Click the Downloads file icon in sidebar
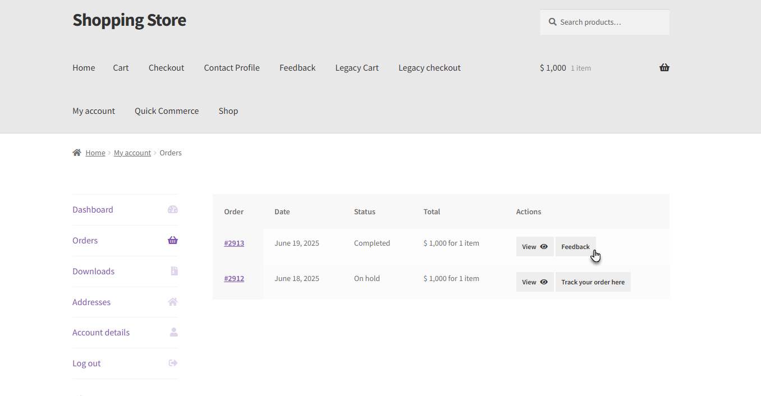The image size is (761, 396). tap(174, 271)
